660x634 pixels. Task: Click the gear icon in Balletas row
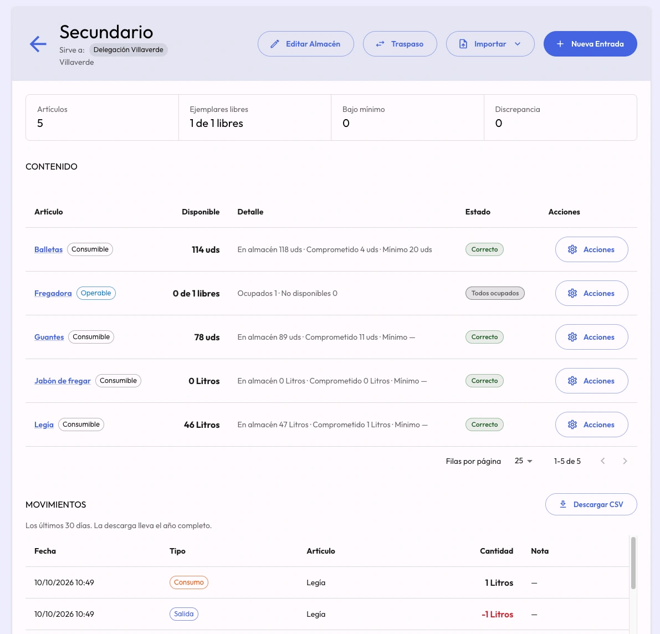[572, 249]
